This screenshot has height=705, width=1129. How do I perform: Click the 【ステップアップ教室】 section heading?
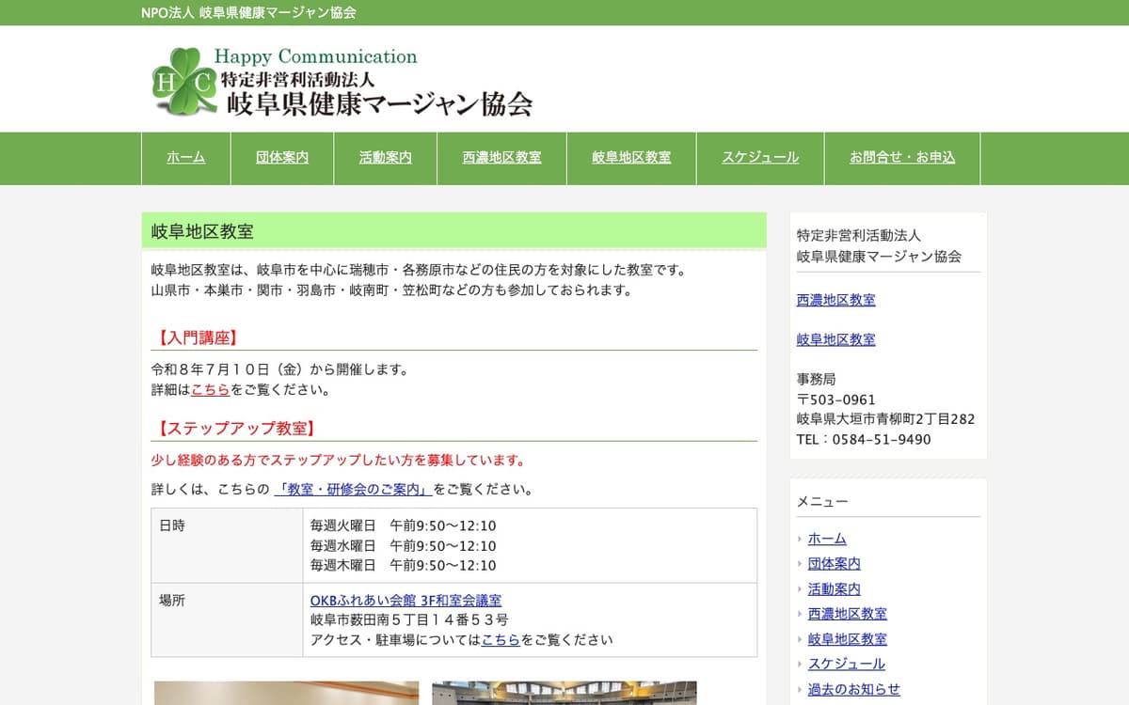click(x=235, y=429)
